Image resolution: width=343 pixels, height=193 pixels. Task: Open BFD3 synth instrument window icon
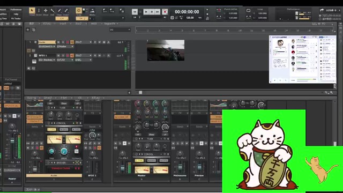click(x=34, y=62)
